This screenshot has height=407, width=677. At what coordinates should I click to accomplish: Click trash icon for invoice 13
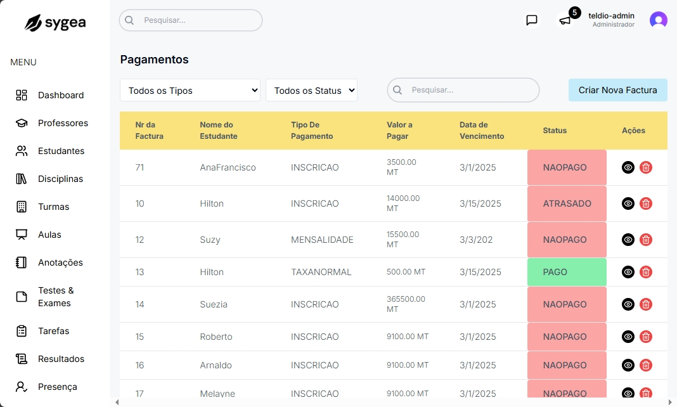pyautogui.click(x=645, y=272)
